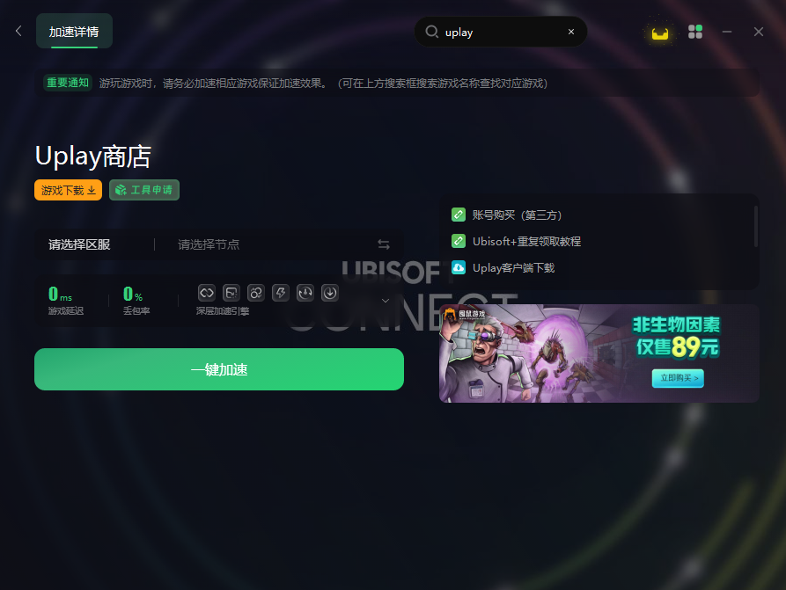The height and width of the screenshot is (590, 786).
Task: Click the 一键加速 button
Action: tap(219, 369)
